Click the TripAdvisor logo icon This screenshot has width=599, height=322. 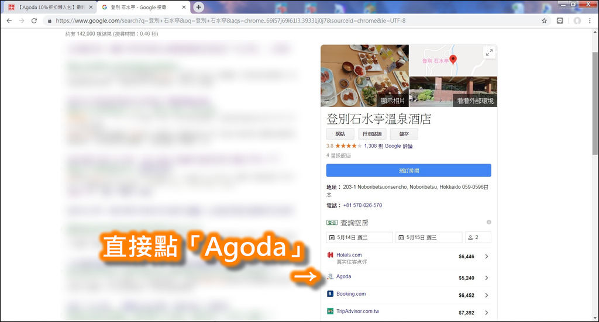coord(330,311)
